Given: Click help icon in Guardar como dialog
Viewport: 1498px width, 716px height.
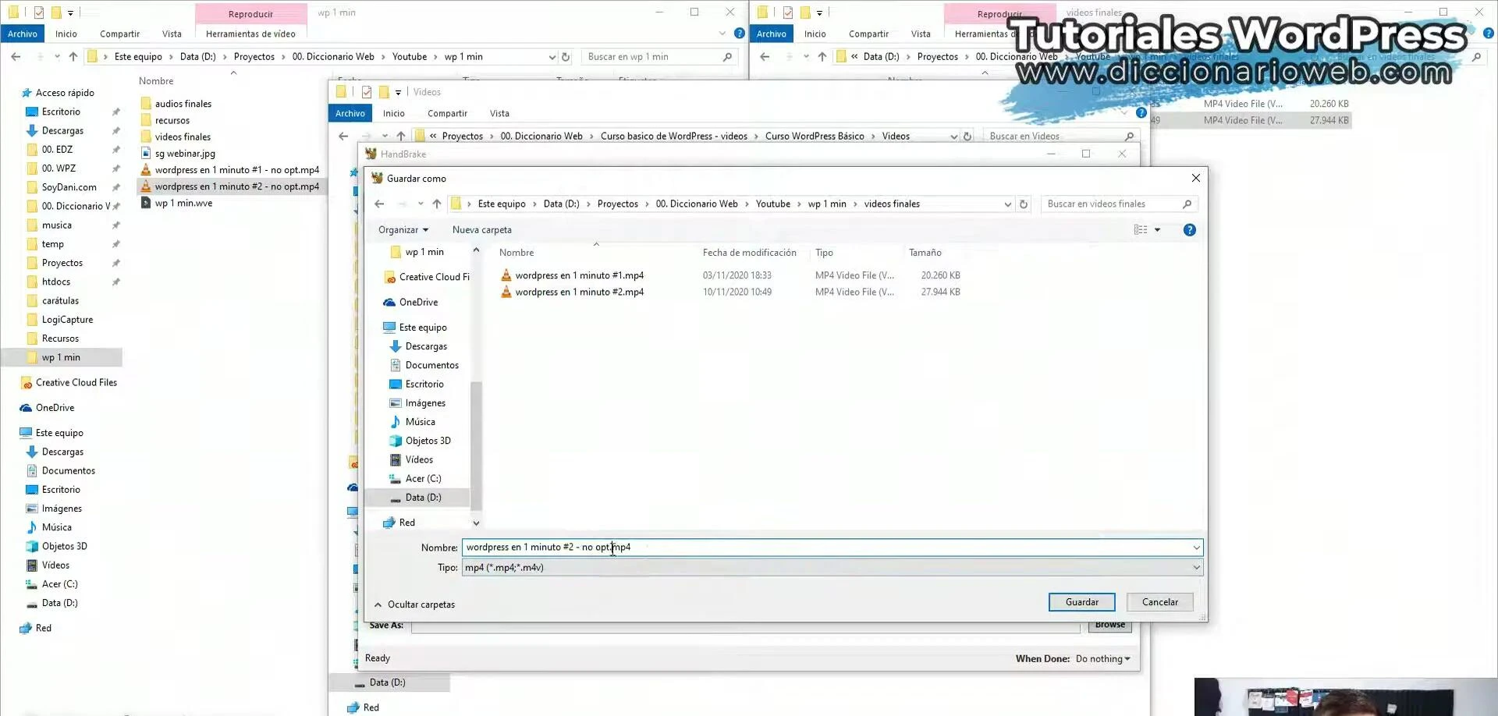Looking at the screenshot, I should [1189, 230].
